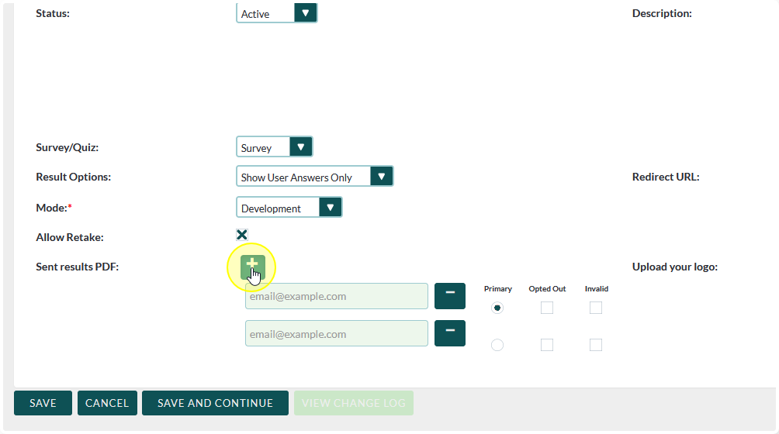
Task: Expand the Mode dropdown showing Development
Action: point(289,208)
